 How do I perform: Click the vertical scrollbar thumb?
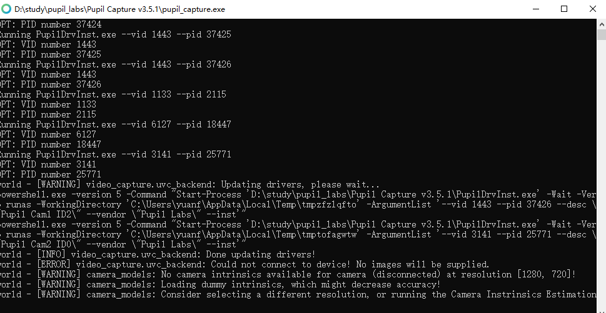602,34
